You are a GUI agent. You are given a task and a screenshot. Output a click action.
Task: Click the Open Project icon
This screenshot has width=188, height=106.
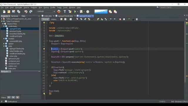(14, 12)
